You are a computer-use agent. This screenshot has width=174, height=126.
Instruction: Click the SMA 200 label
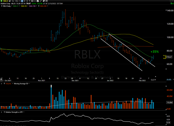(x=43, y=6)
